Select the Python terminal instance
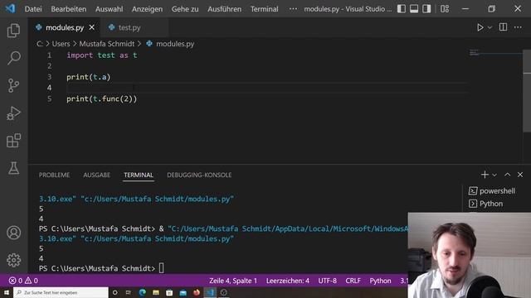The height and width of the screenshot is (298, 531). click(486, 204)
